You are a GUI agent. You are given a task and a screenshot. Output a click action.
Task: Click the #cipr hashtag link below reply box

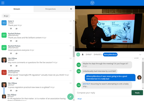(80, 99)
